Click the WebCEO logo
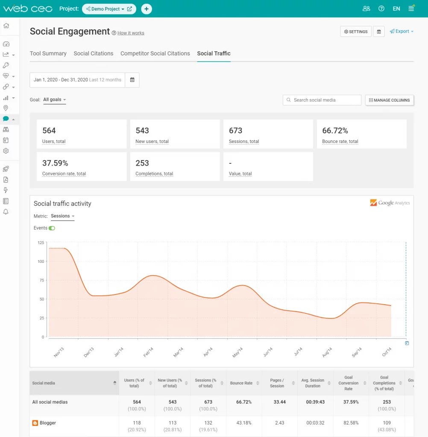This screenshot has width=428, height=437. 28,9
